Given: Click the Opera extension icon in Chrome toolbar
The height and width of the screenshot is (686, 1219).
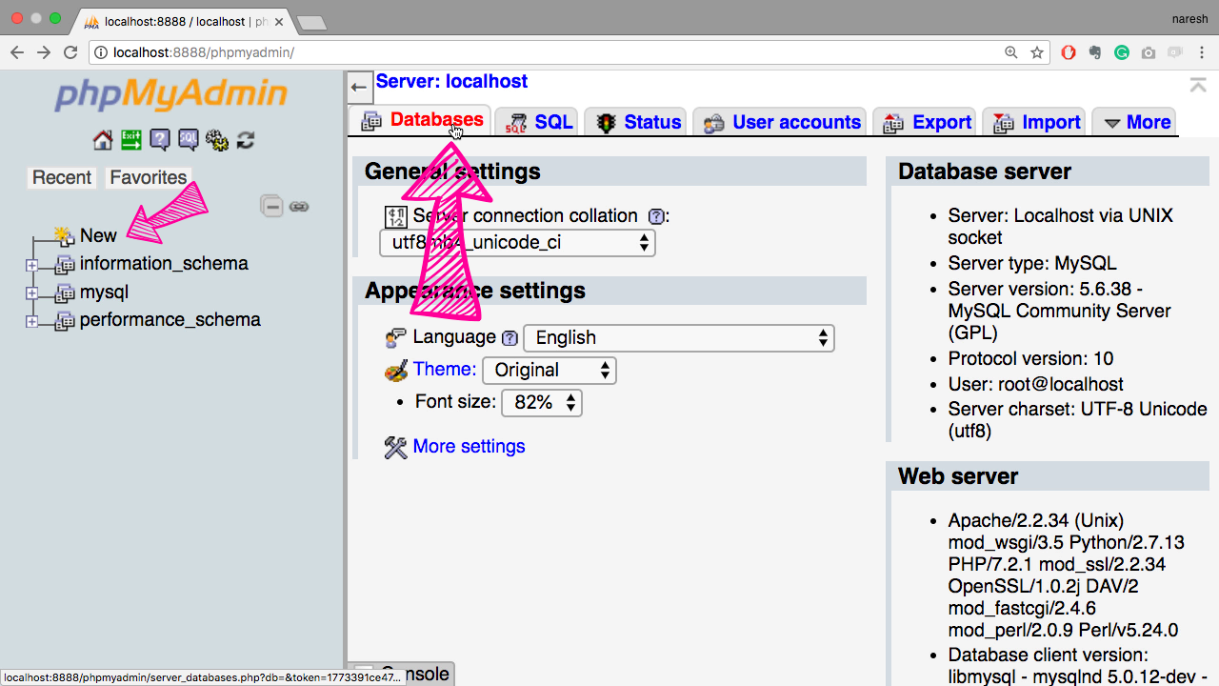Looking at the screenshot, I should 1069,52.
